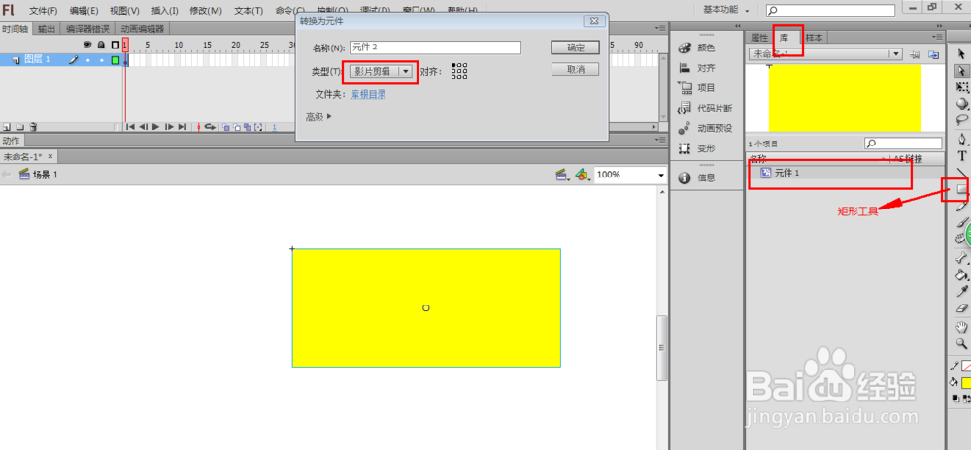Screen dimensions: 971x450
Task: Switch to the 属性 properties tab
Action: click(x=759, y=38)
